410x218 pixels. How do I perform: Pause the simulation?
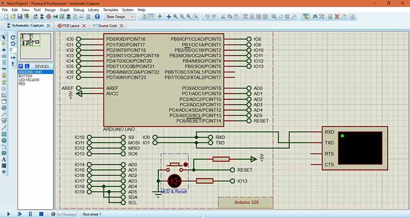pyautogui.click(x=30, y=214)
